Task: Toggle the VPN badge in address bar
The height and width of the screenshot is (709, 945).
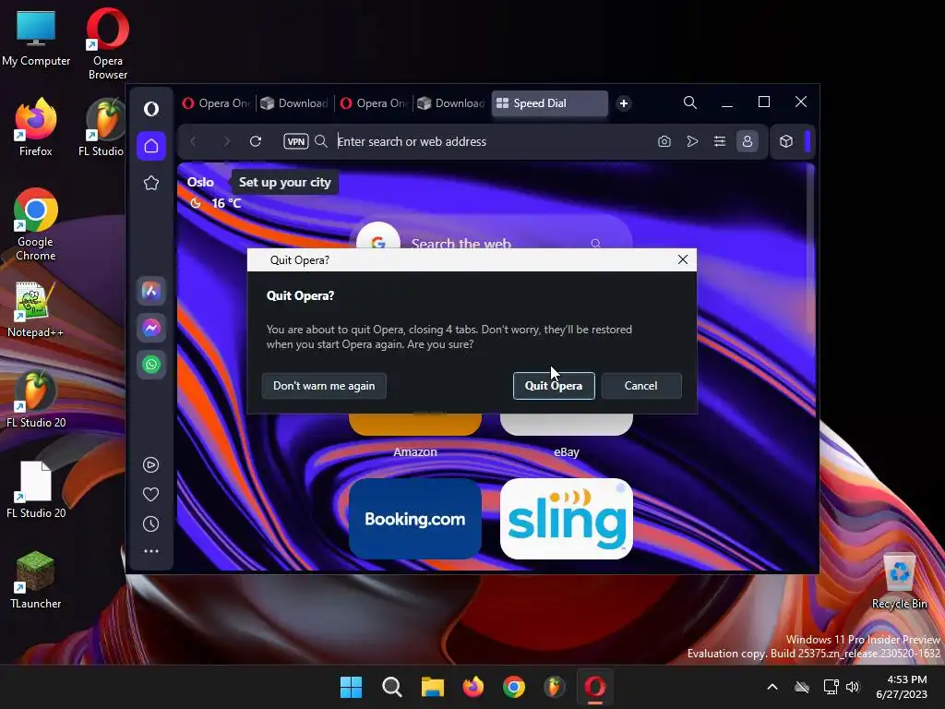Action: pyautogui.click(x=296, y=141)
